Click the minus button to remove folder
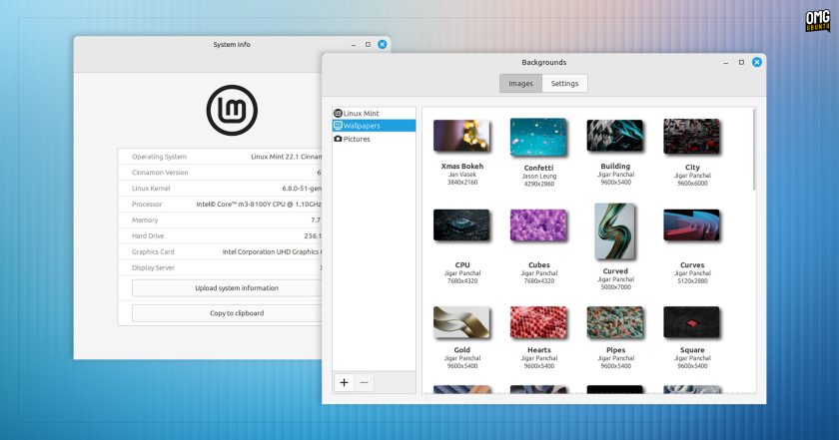839x440 pixels. click(x=364, y=382)
